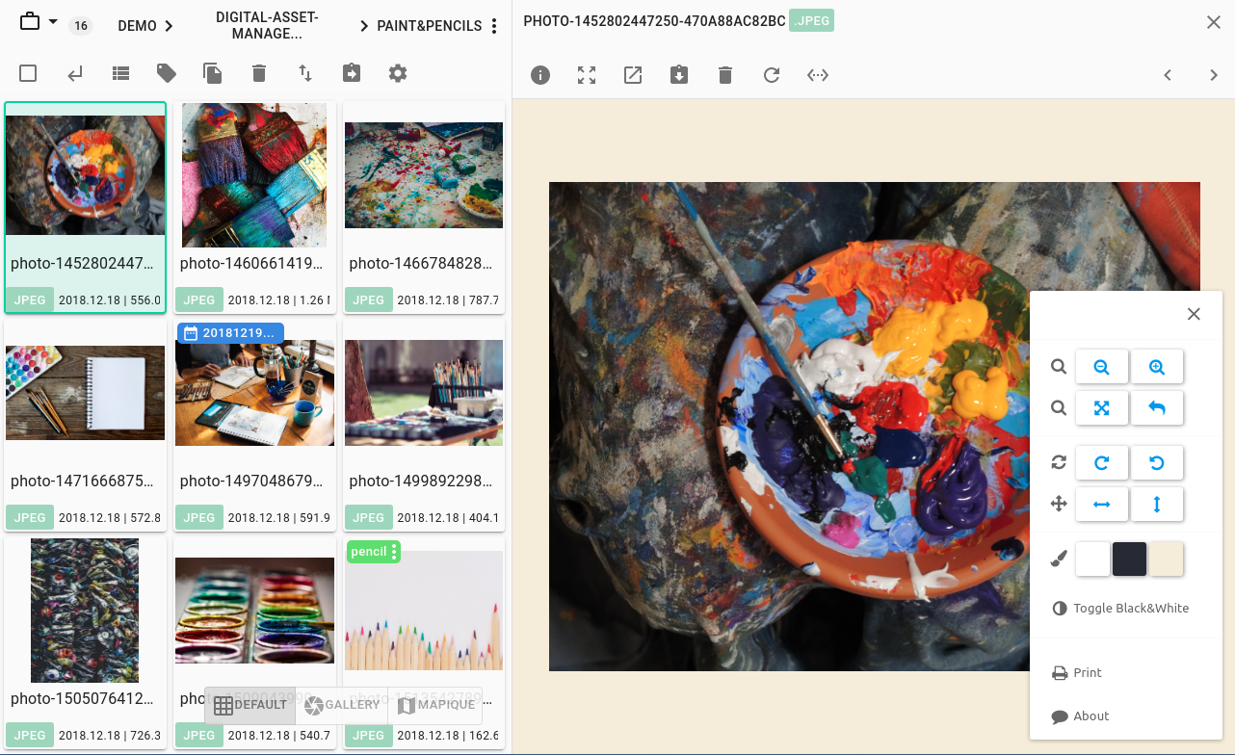1235x755 pixels.
Task: Open the pencil tag menu
Action: point(394,552)
